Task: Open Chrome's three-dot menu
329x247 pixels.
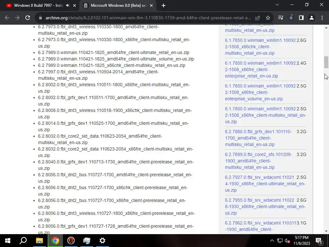Action: 322,18
